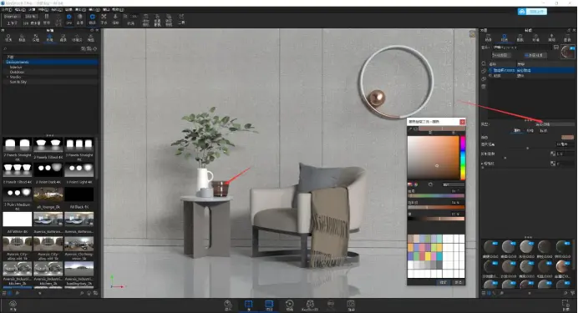Click the Multi-Material button in Project panel

pos(535,55)
